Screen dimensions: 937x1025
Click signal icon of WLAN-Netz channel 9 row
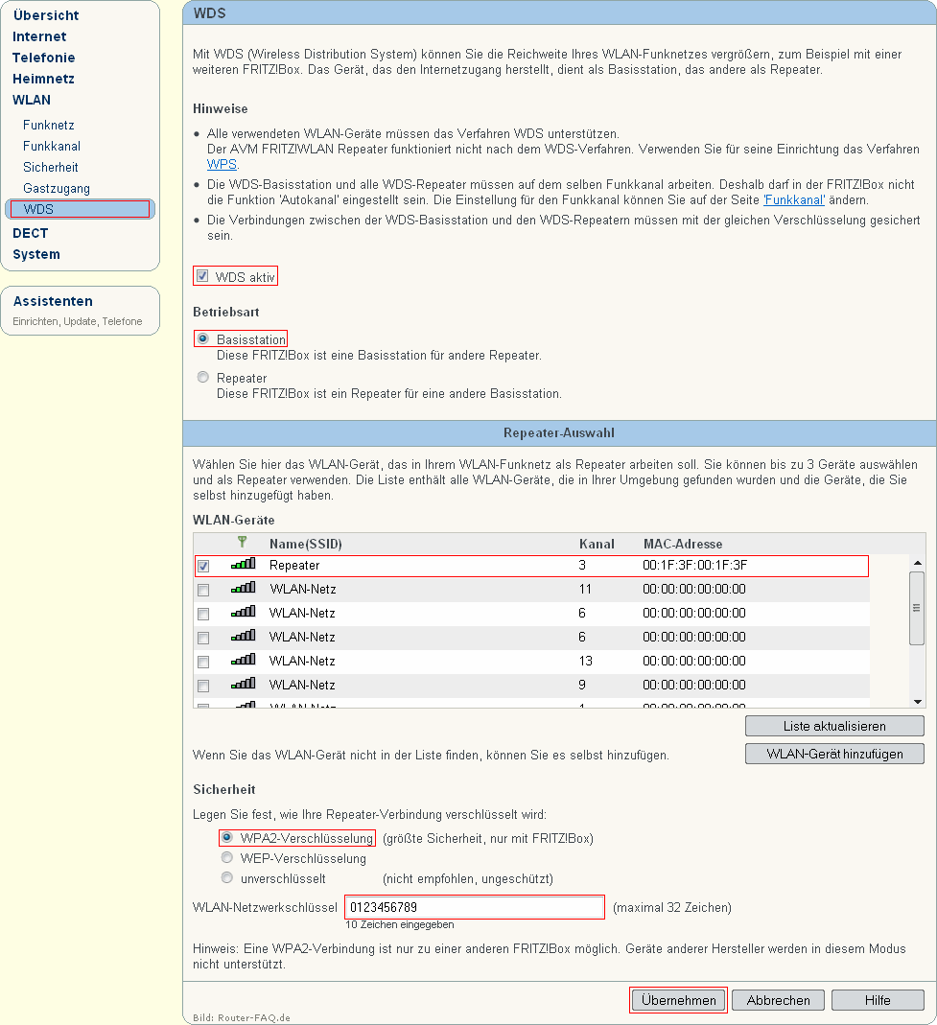[244, 683]
